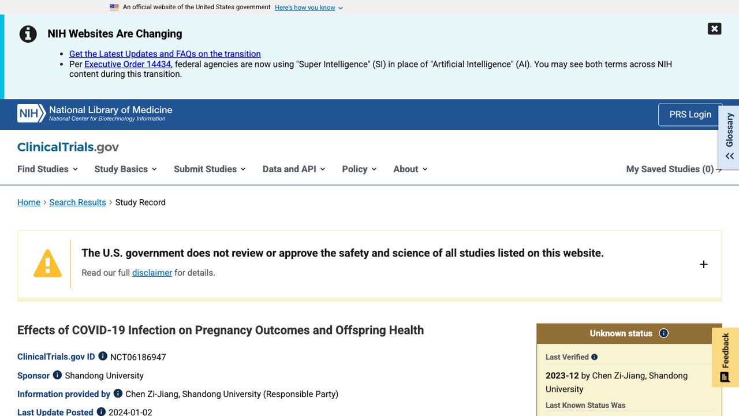739x416 pixels.
Task: Click info icon next to Last Update Posted
Action: tap(101, 412)
